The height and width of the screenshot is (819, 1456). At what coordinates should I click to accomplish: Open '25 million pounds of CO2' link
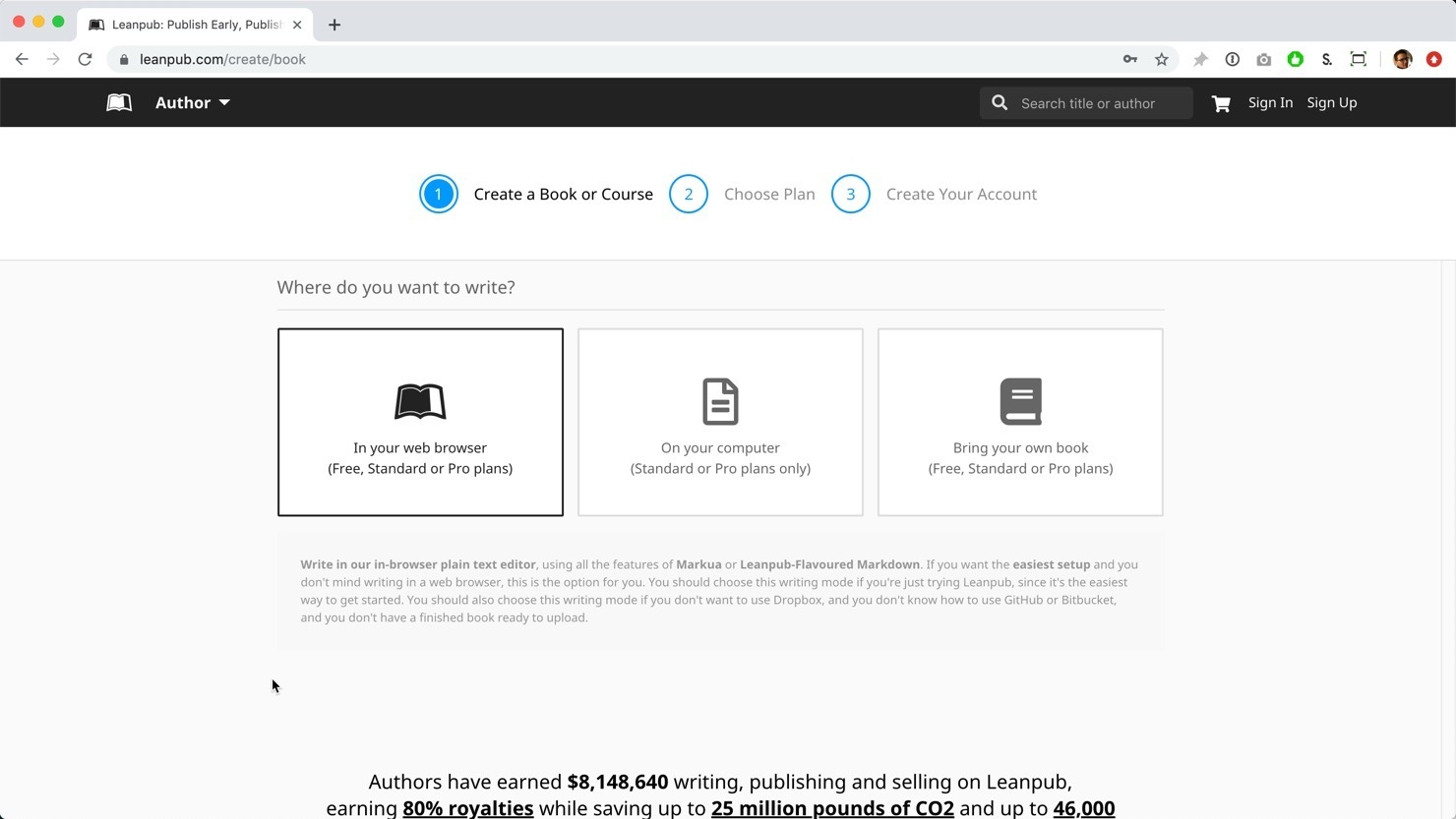(x=832, y=808)
